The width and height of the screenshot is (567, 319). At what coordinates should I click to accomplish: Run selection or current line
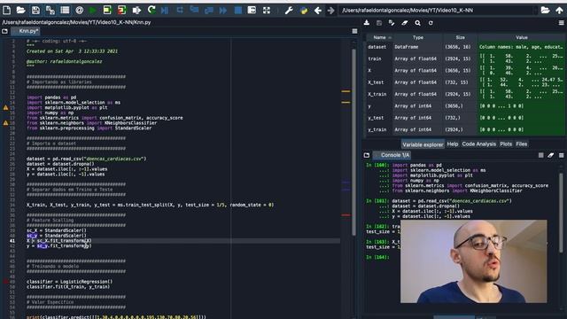pyautogui.click(x=136, y=10)
